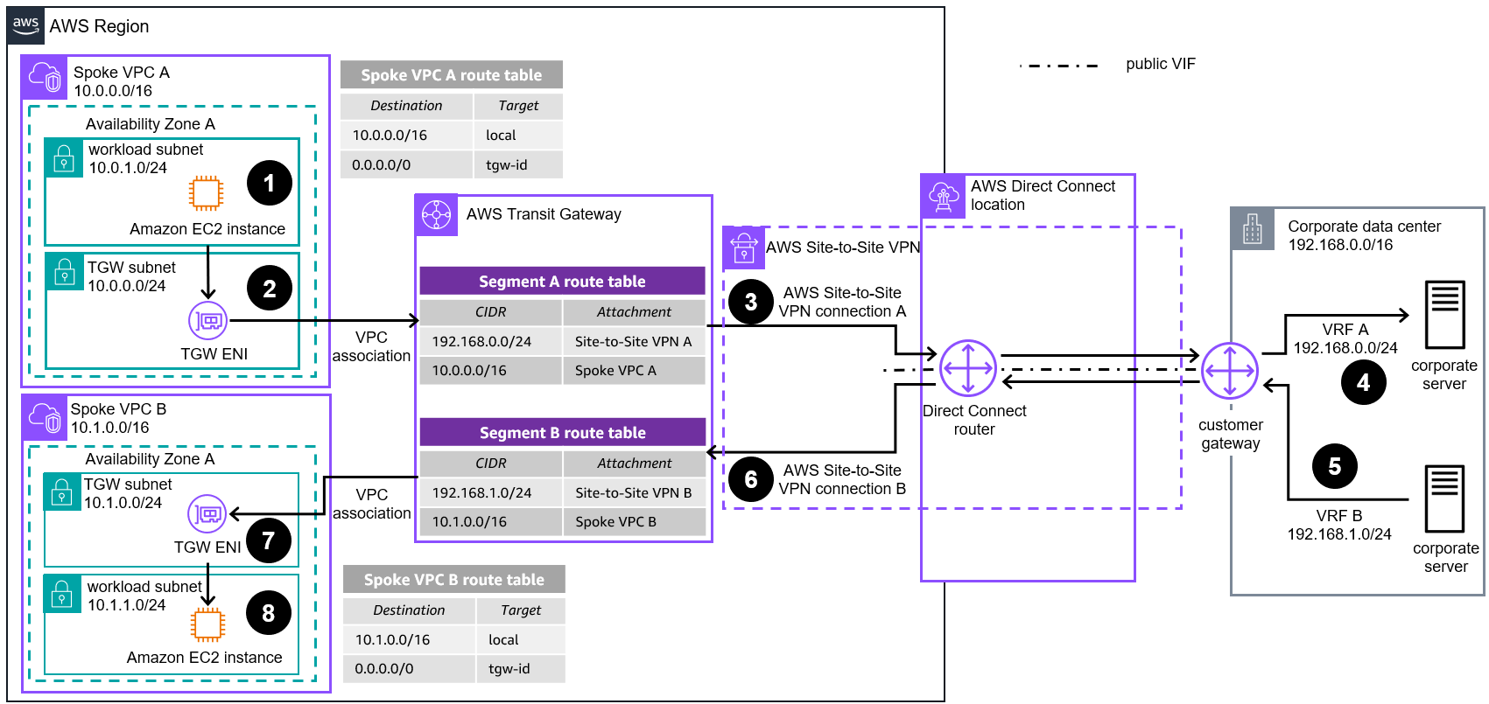Click the Spoke VPC A route table header
The width and height of the screenshot is (1489, 704).
[x=452, y=75]
